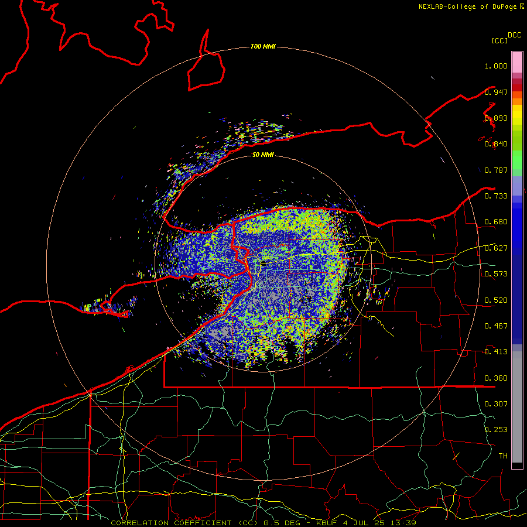Click the 1.000 scale value

click(x=496, y=66)
